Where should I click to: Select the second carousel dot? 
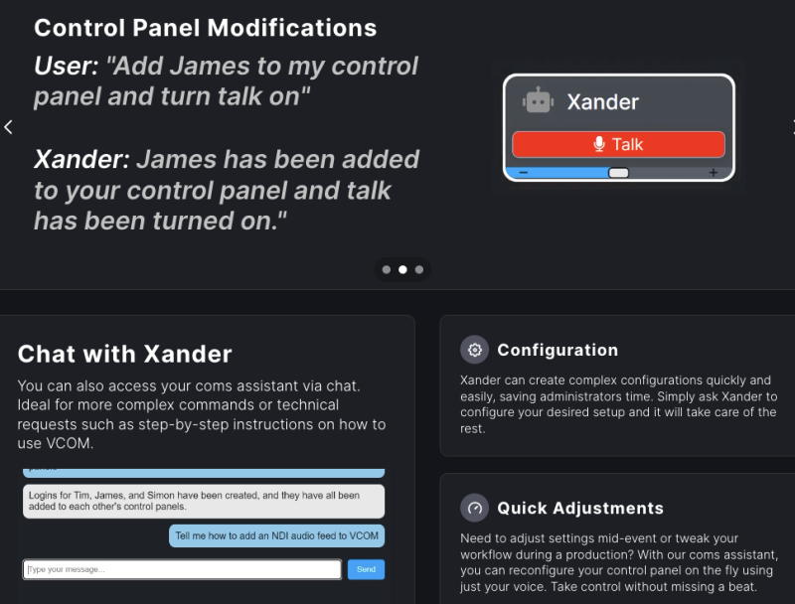click(402, 269)
